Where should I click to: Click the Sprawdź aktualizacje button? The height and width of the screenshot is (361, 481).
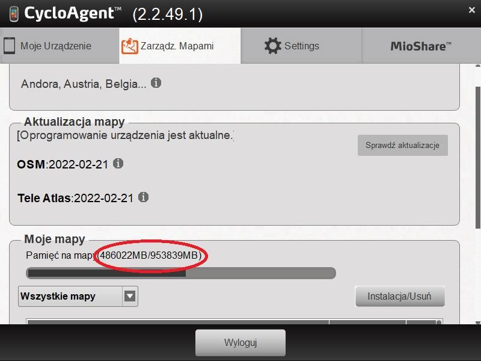402,145
